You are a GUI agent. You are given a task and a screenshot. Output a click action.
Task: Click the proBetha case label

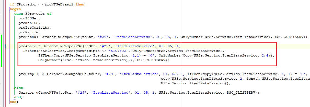pos(27,37)
